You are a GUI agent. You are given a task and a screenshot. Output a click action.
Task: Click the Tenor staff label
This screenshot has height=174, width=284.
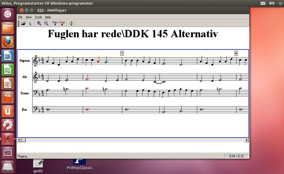click(x=25, y=93)
